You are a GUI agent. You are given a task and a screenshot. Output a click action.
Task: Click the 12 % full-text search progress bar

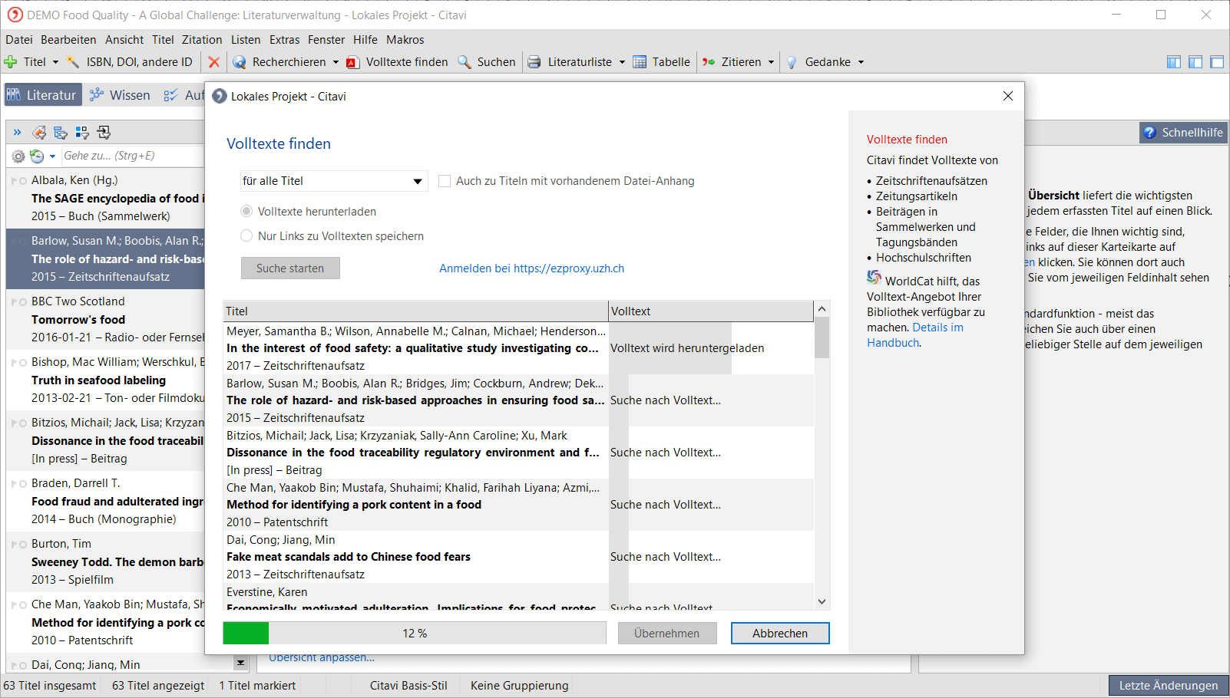point(415,634)
